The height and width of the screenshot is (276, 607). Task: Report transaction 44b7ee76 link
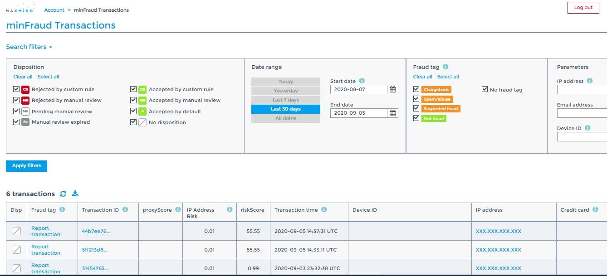pyautogui.click(x=46, y=231)
